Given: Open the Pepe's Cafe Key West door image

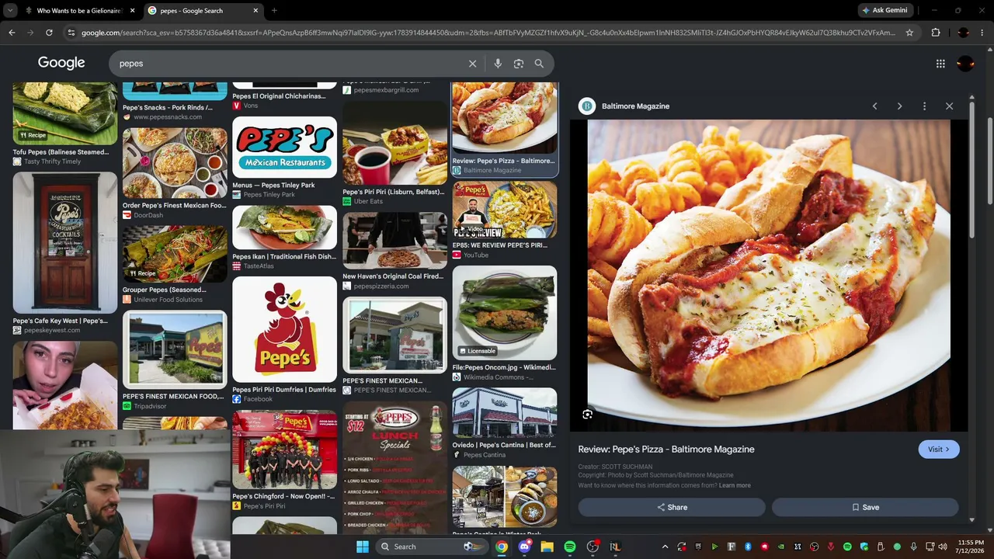Looking at the screenshot, I should pos(65,242).
